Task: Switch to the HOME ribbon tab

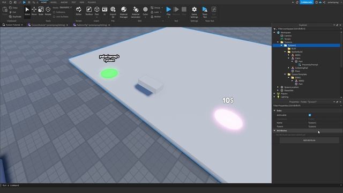Action: [x=44, y=2]
